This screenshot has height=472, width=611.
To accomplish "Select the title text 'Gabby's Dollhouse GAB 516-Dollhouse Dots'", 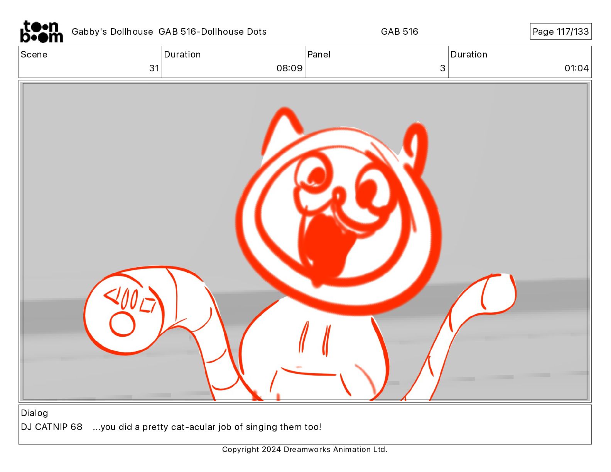I will pos(169,32).
